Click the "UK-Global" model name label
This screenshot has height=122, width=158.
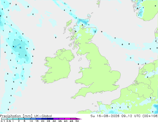(x=43, y=116)
